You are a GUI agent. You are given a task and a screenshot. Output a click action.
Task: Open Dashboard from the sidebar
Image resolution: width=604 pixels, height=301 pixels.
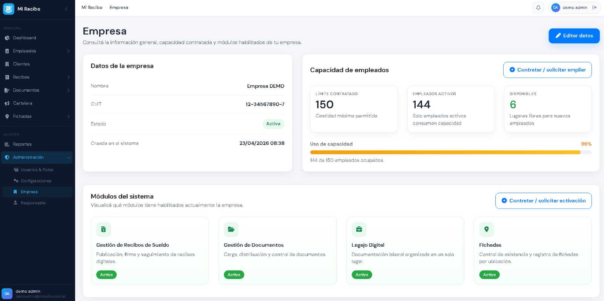coord(25,38)
